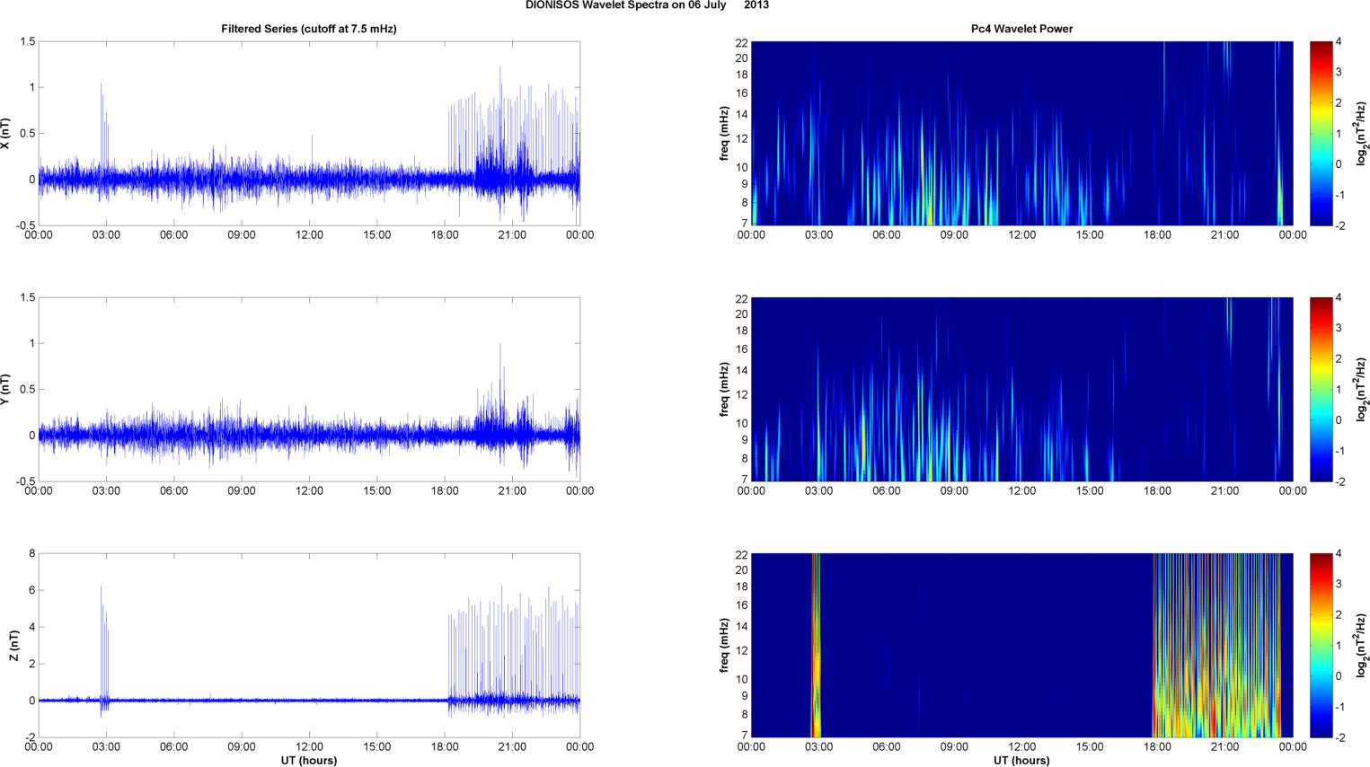Screen dimensions: 1370x767
Task: Select the "Pc4 Wavelet Power" heading
Action: point(1021,29)
